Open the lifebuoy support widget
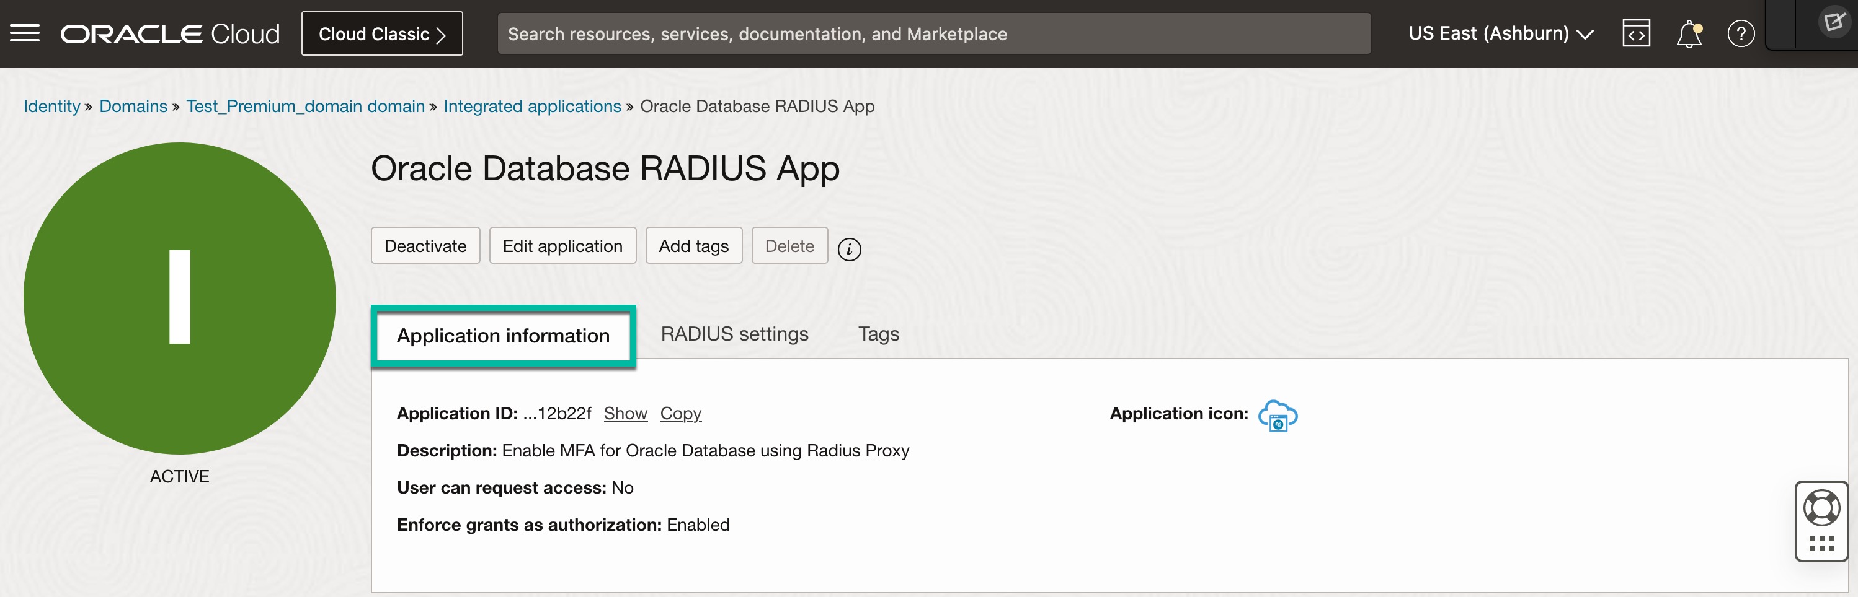Screen dimensions: 1858x597 pos(1821,508)
